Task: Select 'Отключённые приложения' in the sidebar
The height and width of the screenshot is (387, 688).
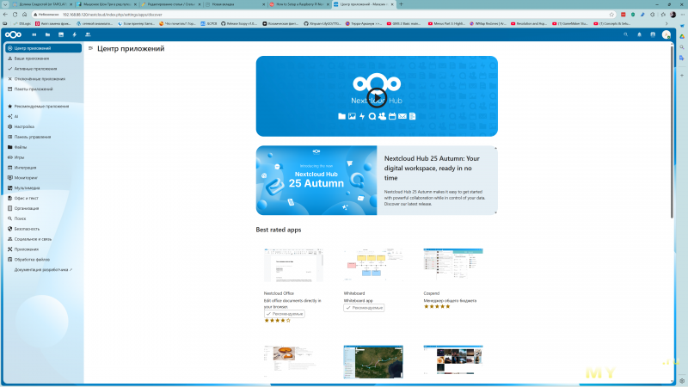Action: click(x=36, y=78)
